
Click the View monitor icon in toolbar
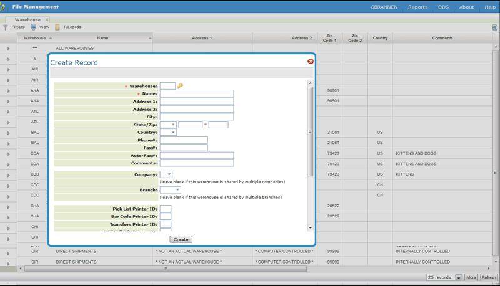tap(34, 27)
